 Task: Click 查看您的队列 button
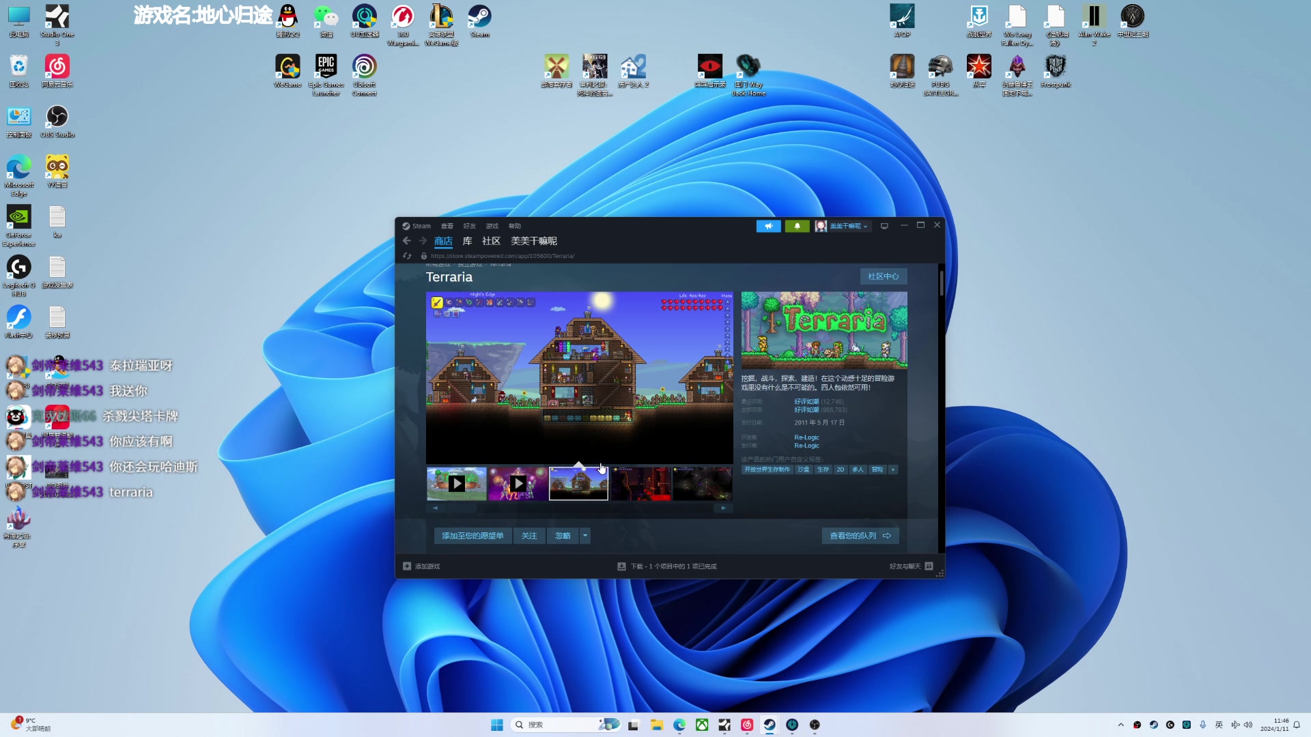point(860,536)
